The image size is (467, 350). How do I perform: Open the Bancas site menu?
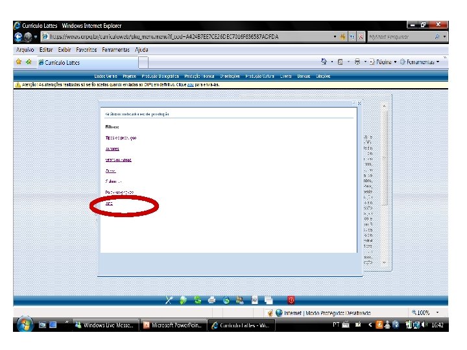[304, 76]
